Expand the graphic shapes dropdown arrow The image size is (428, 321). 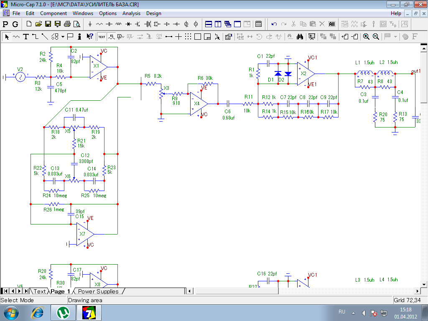tap(63, 37)
